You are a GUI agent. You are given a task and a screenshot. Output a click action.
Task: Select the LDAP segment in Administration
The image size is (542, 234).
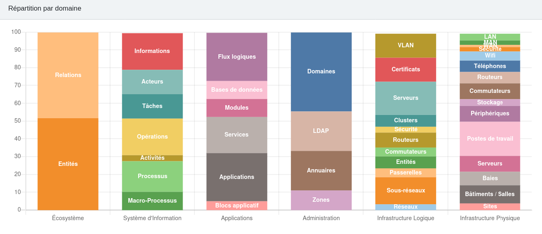pos(321,131)
